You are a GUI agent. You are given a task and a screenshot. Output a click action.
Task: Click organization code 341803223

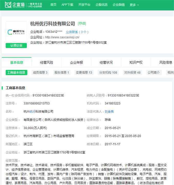point(113,103)
